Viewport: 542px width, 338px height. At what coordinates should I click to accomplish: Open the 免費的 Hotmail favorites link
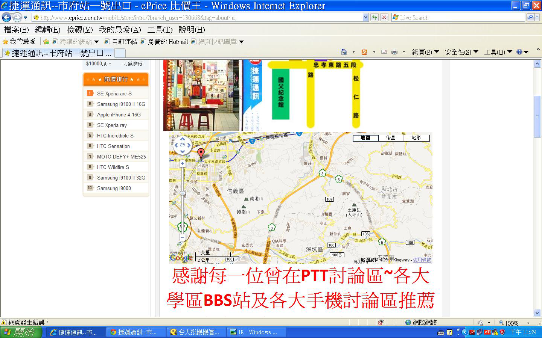(x=164, y=41)
